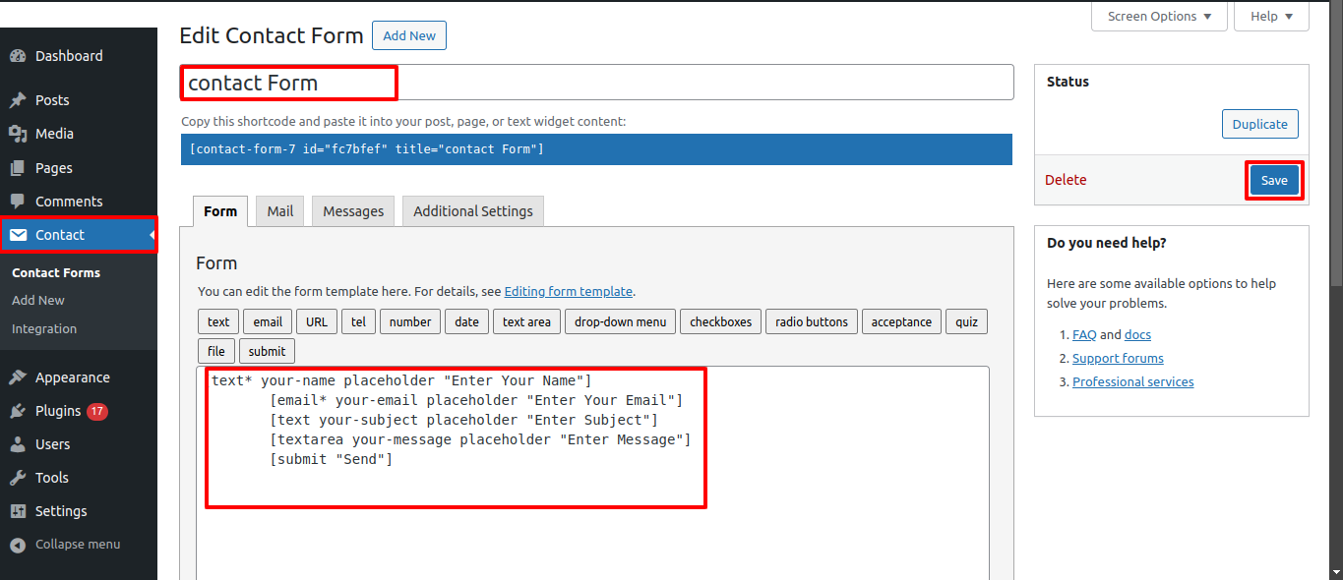This screenshot has height=580, width=1343.
Task: Open Settings via its sidebar icon
Action: click(18, 511)
